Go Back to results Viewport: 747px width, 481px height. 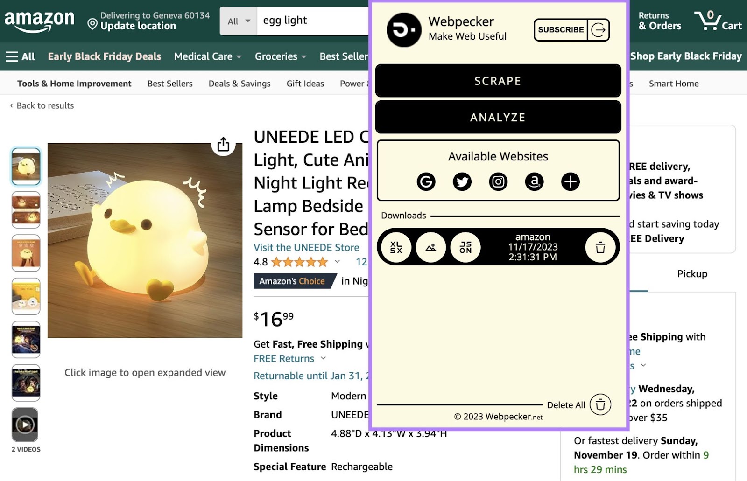pos(42,105)
